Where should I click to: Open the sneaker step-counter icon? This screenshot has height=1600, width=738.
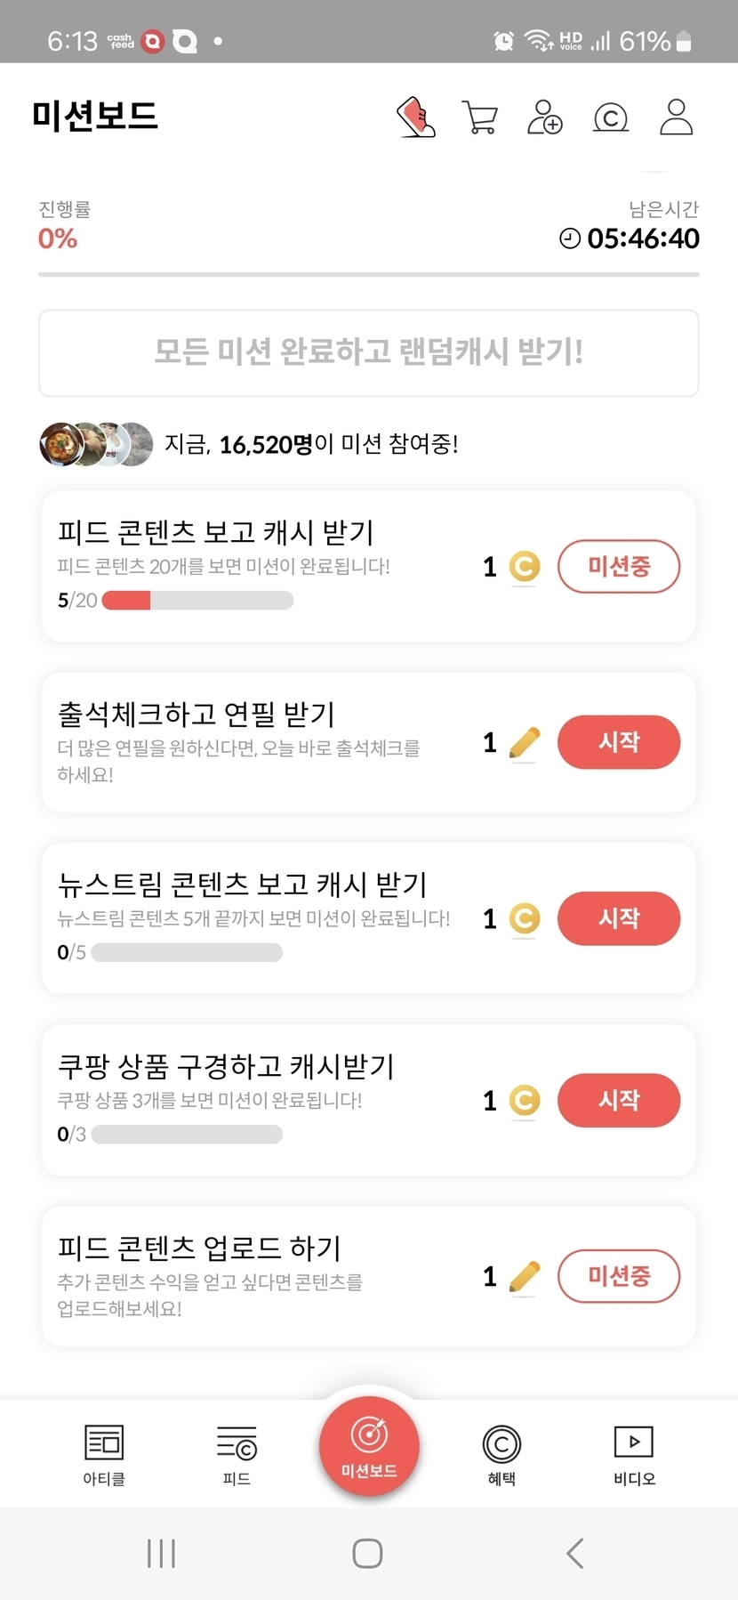[415, 117]
